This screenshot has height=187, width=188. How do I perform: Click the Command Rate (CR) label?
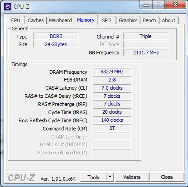[65, 129]
